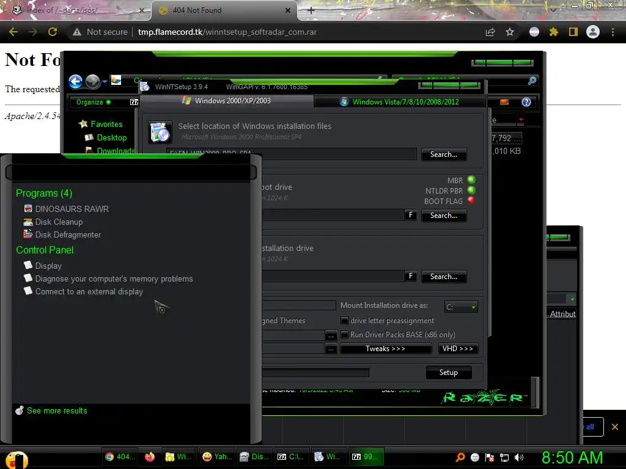Image resolution: width=626 pixels, height=469 pixels.
Task: Click the Start menu search box
Action: [131, 173]
